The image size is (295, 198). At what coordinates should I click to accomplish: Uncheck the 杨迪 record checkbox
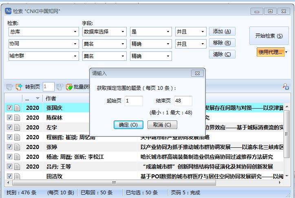[x=9, y=157]
